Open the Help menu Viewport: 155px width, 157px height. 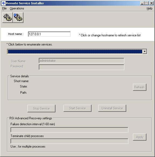point(150,8)
